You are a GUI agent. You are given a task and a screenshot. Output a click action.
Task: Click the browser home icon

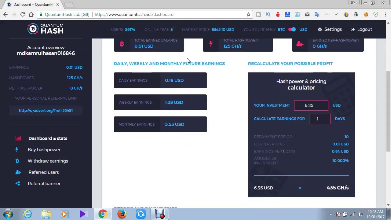[x=31, y=14]
